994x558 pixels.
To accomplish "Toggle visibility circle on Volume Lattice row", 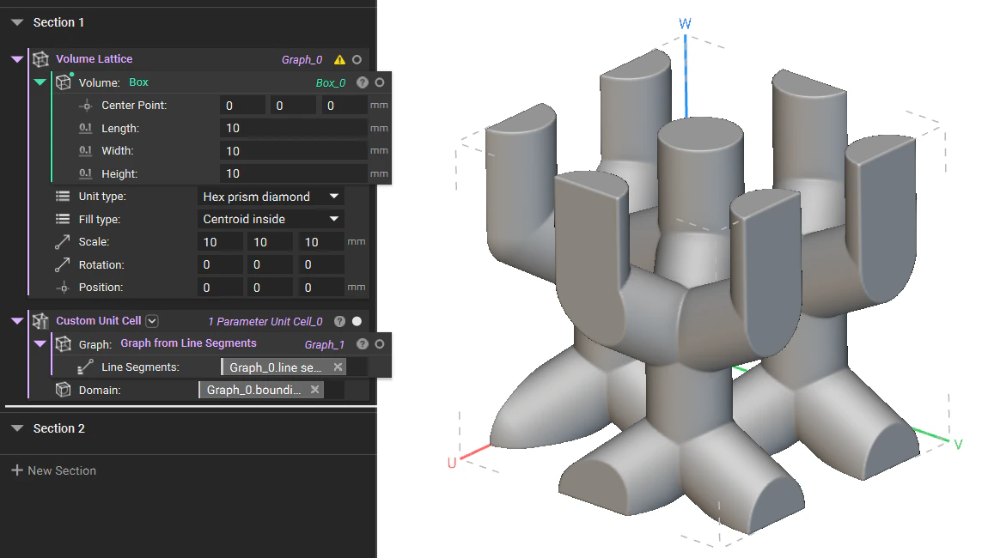I will pyautogui.click(x=357, y=58).
